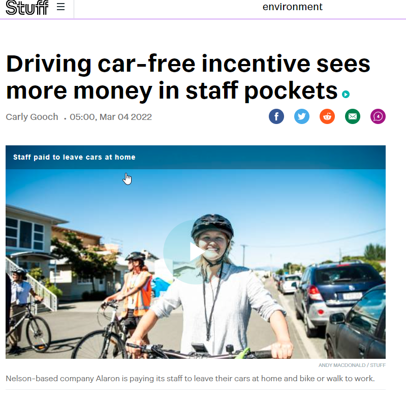This screenshot has width=406, height=401.
Task: Share article on Twitter
Action: 302,116
